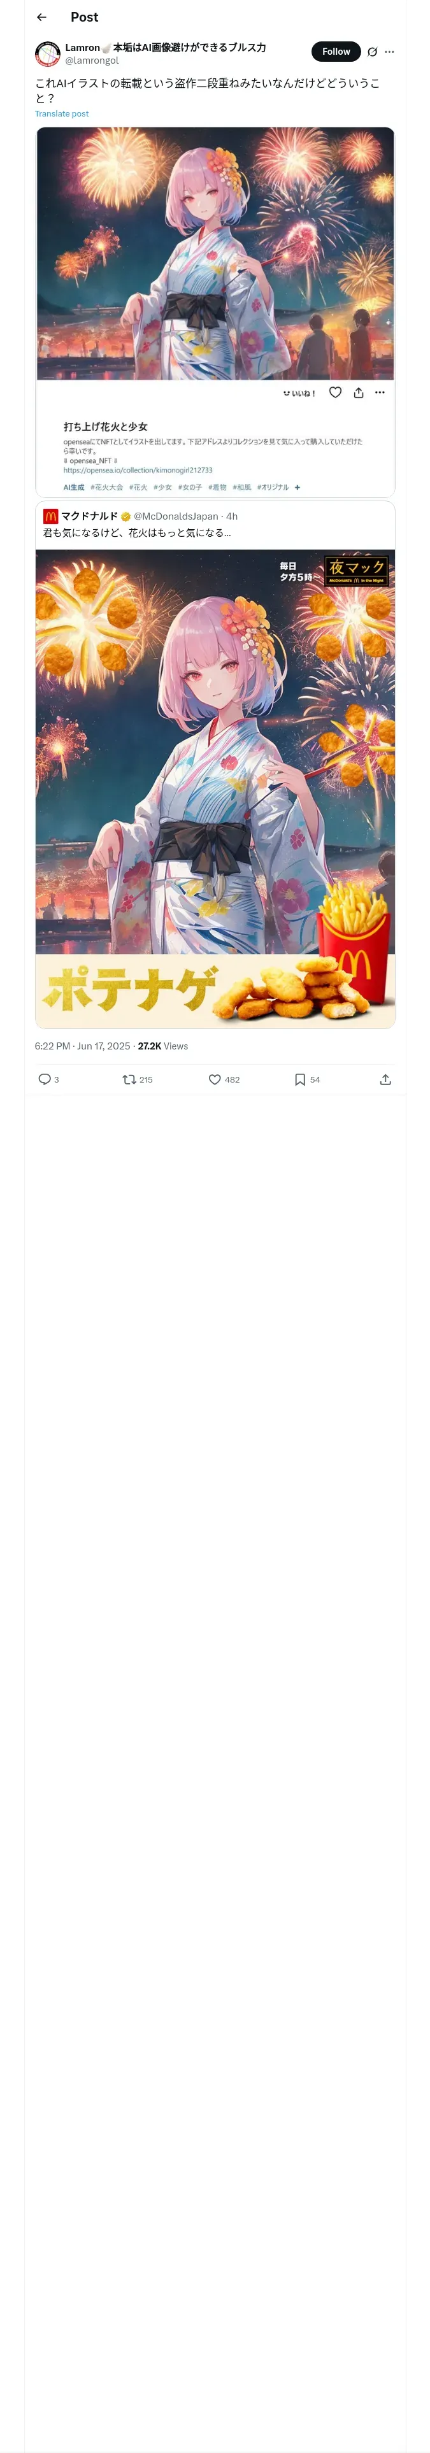Image resolution: width=430 pixels, height=2453 pixels.
Task: Click the Lamron display name
Action: 82,48
